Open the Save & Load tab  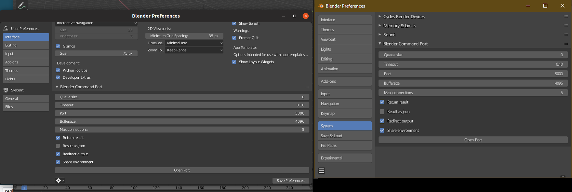click(345, 136)
